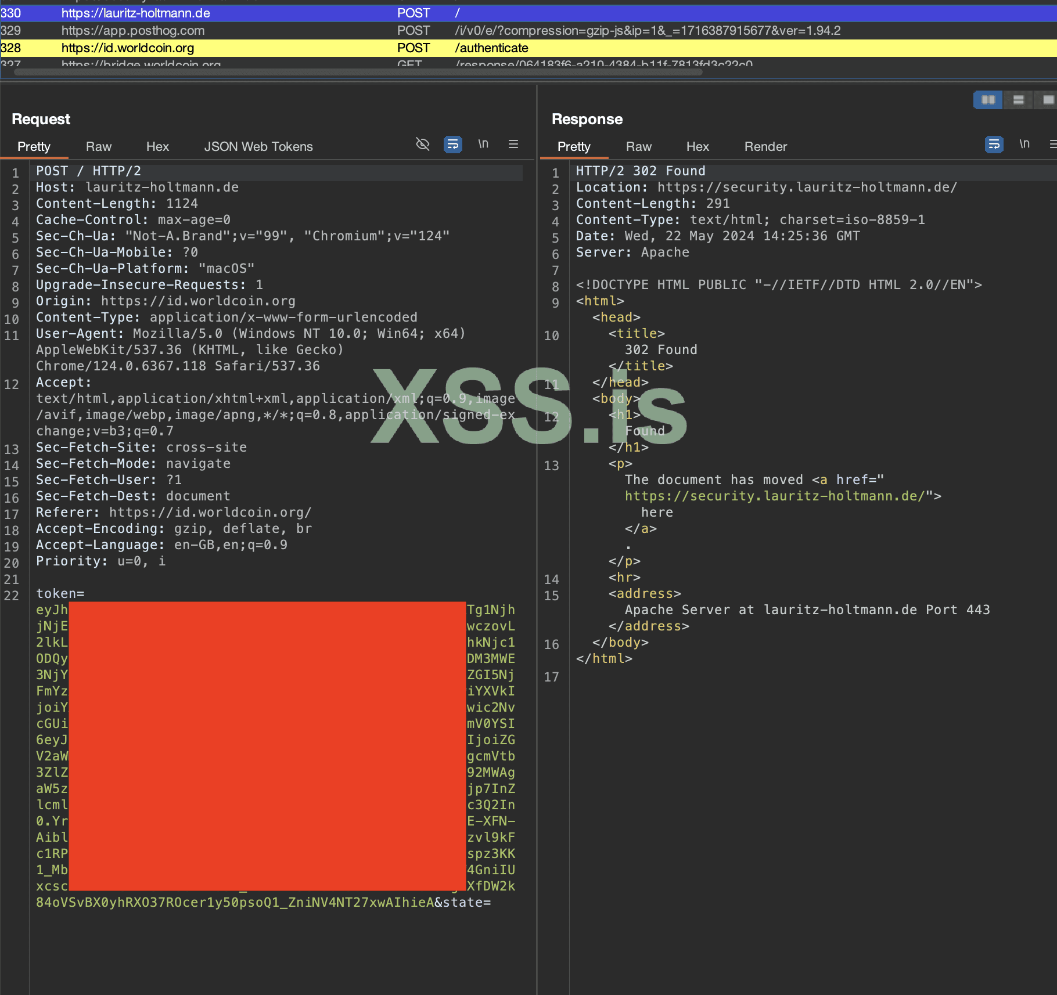Open the Response editor hamburger menu
This screenshot has height=995, width=1057.
coord(1053,144)
